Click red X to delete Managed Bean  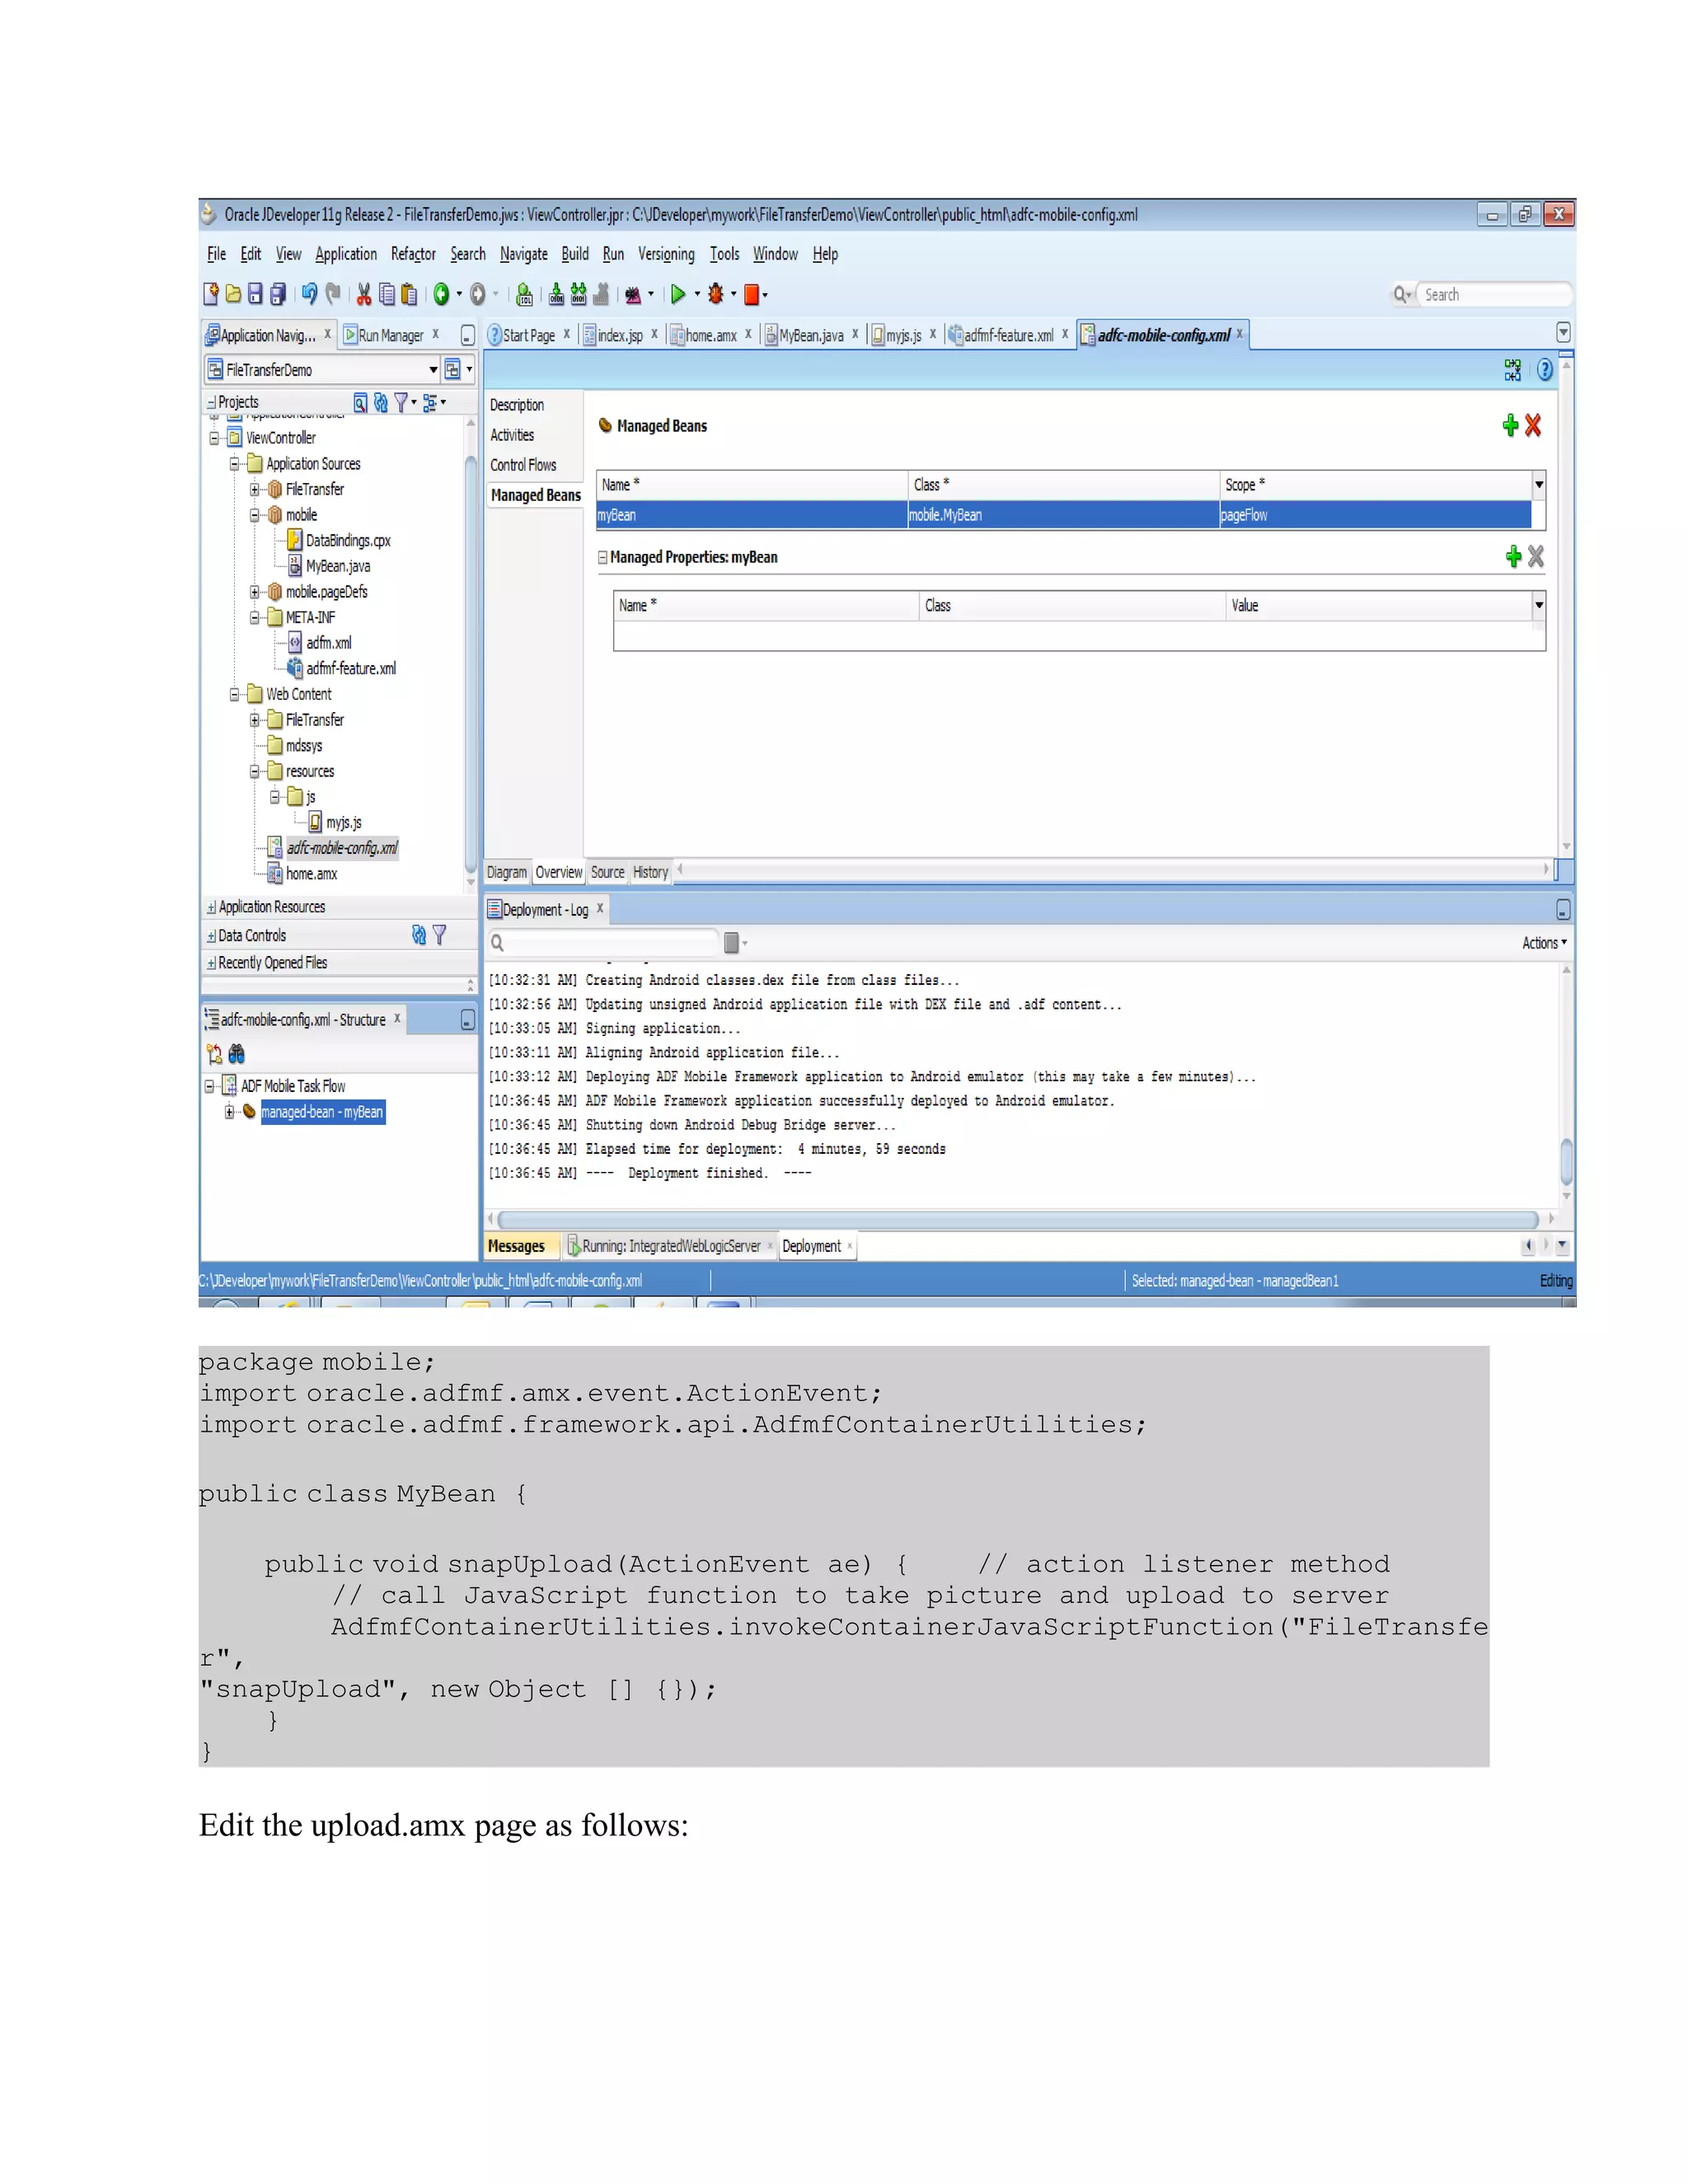(1533, 426)
